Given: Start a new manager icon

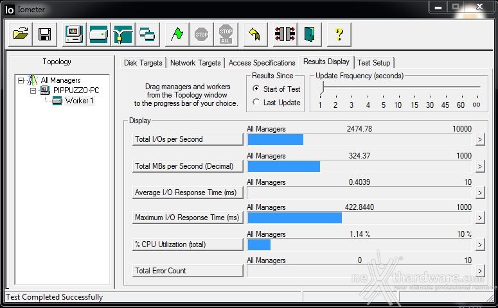Looking at the screenshot, I should [74, 34].
